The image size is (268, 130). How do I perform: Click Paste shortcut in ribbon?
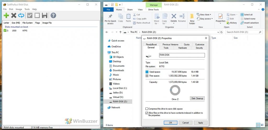[x=142, y=23]
